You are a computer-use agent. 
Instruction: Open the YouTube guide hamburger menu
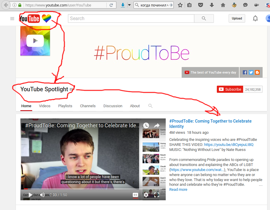coord(12,18)
